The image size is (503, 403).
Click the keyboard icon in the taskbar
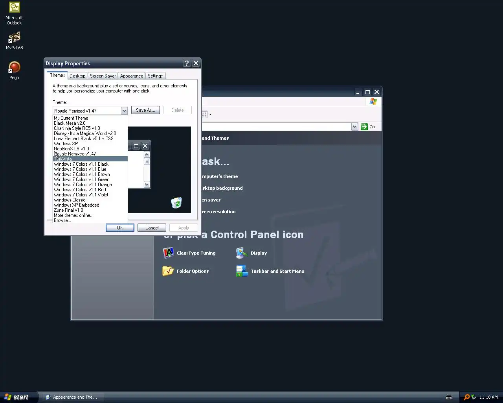(449, 397)
